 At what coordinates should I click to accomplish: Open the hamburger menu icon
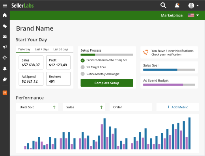click(x=5, y=6)
